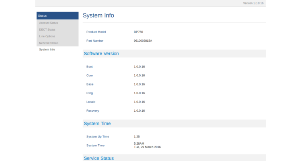302x161 pixels.
Task: Click the version text in the top bar
Action: coord(253,3)
